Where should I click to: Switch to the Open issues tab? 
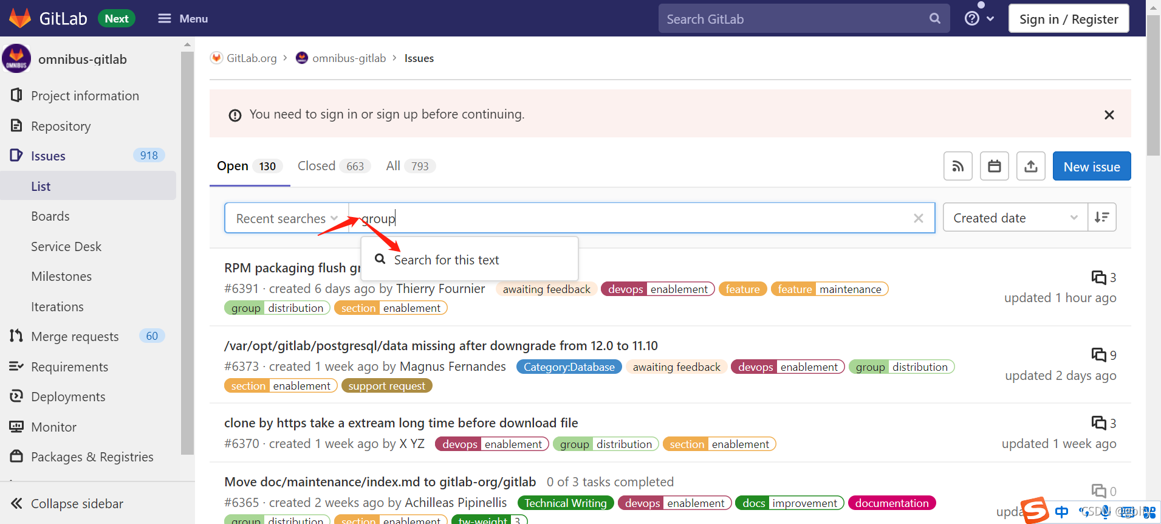[250, 166]
